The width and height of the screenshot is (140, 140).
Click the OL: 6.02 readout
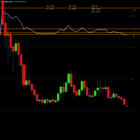[96, 12]
